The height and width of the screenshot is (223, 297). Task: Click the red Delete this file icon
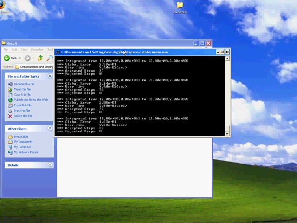(x=10, y=116)
